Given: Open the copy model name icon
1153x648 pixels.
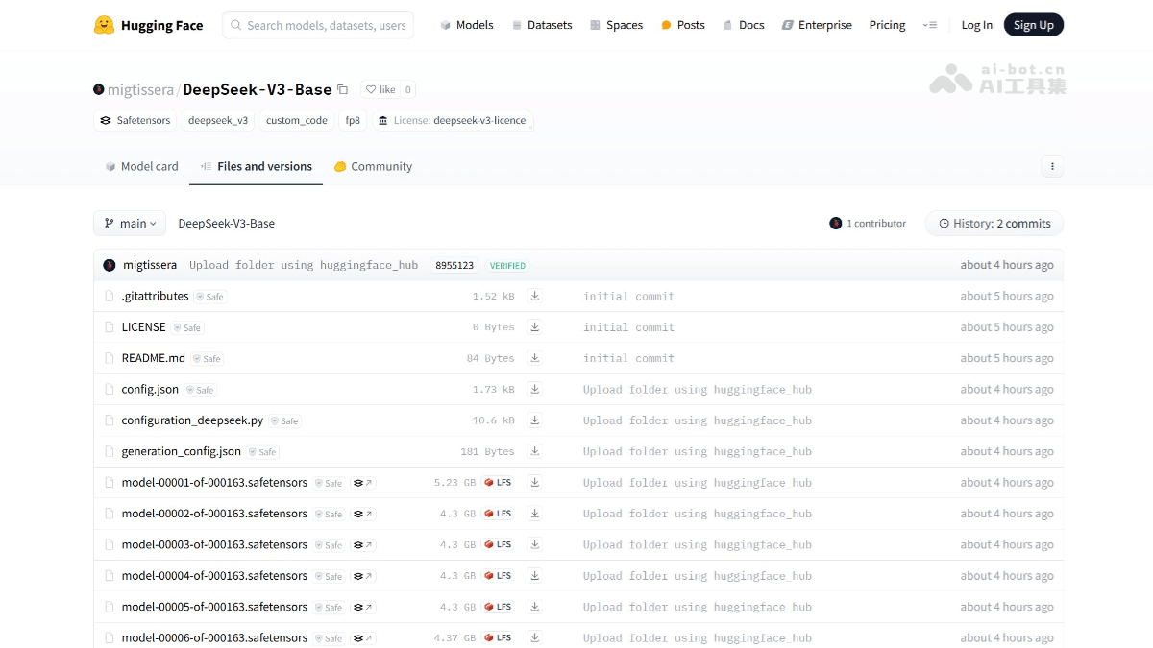Looking at the screenshot, I should [x=342, y=88].
